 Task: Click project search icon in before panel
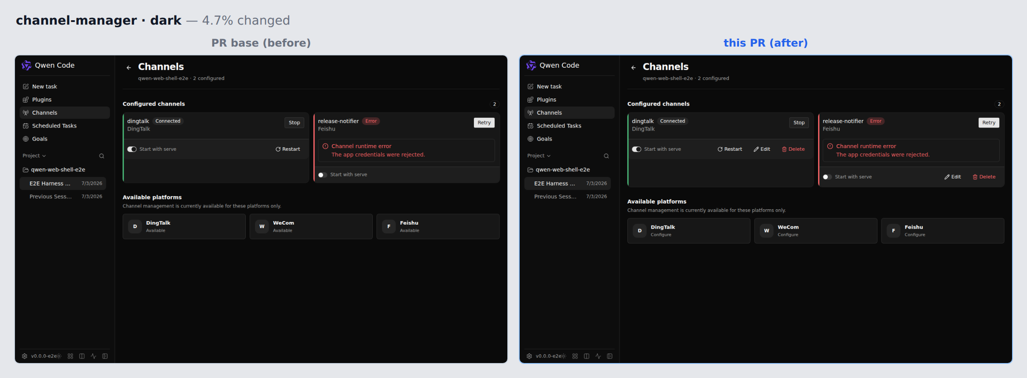coord(102,156)
